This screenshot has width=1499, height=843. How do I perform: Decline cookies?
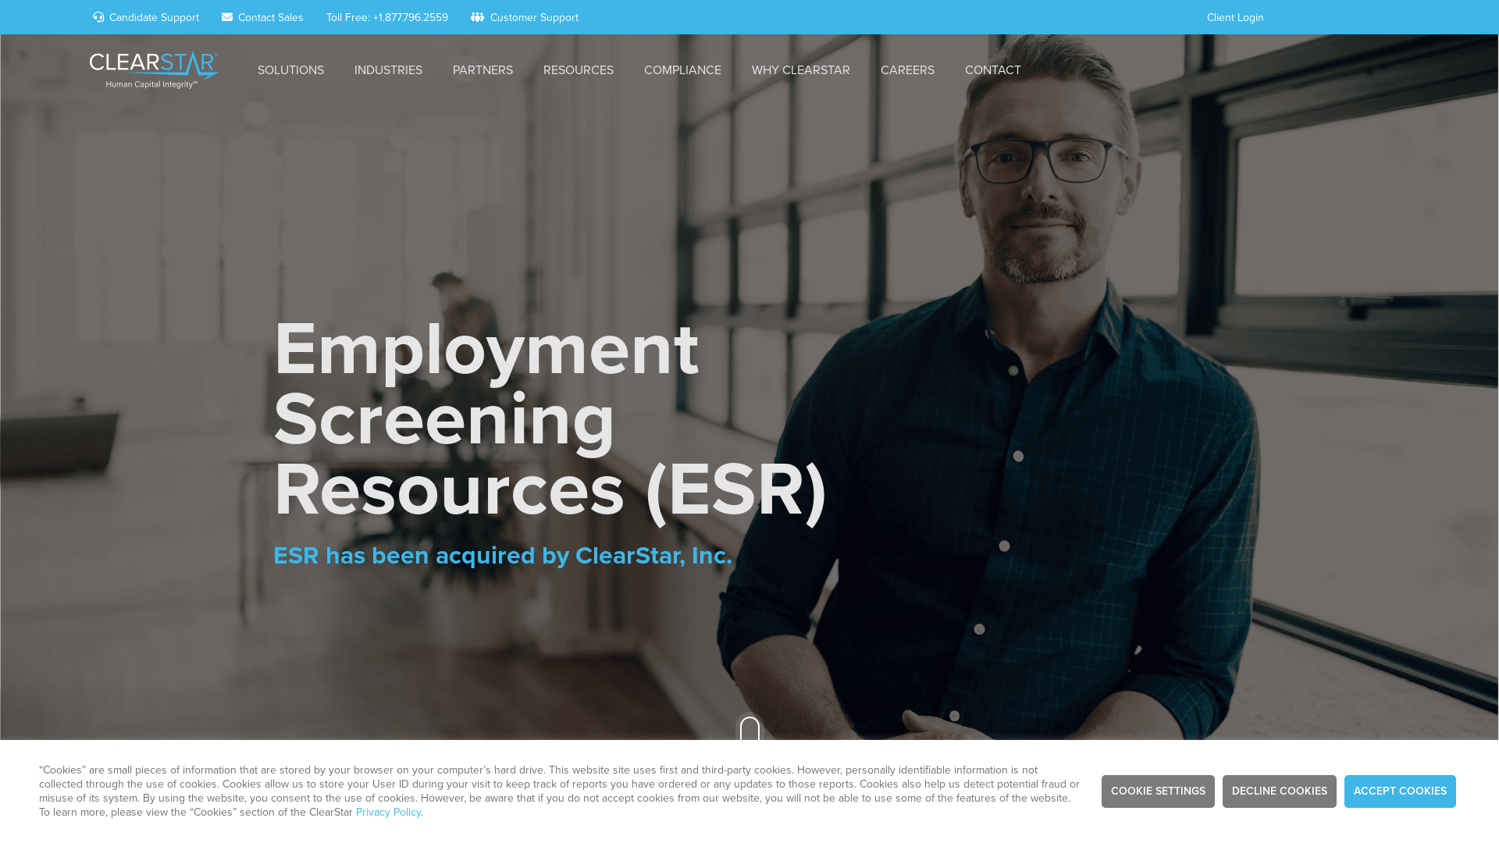point(1280,791)
